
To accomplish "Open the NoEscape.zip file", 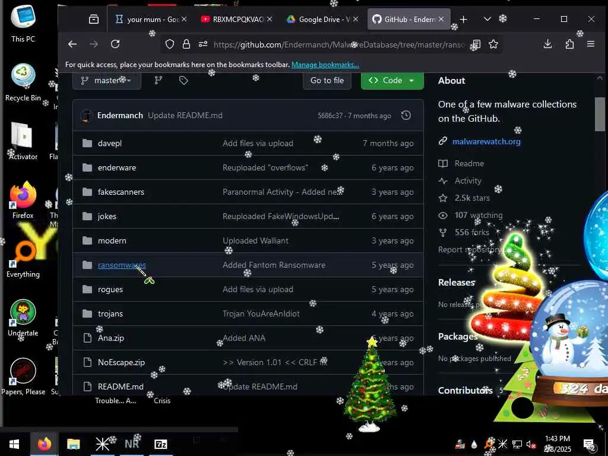I will [x=121, y=363].
